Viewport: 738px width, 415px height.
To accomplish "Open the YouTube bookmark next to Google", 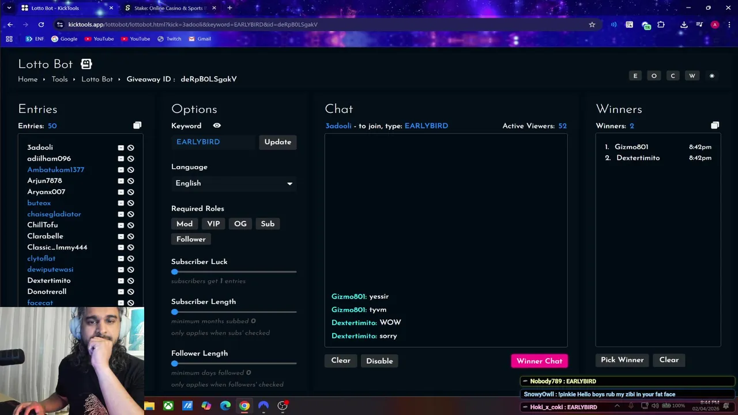I will [x=100, y=39].
